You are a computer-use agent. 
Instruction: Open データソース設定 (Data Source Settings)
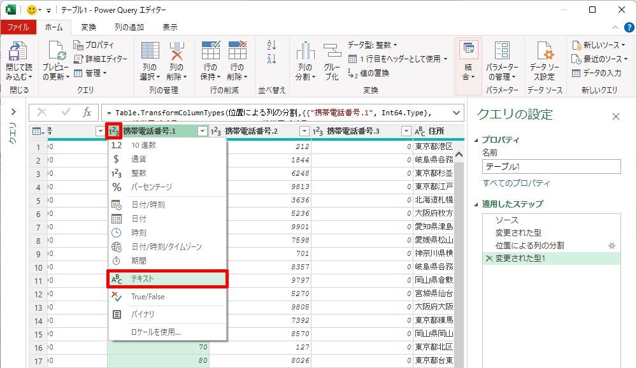(x=543, y=52)
